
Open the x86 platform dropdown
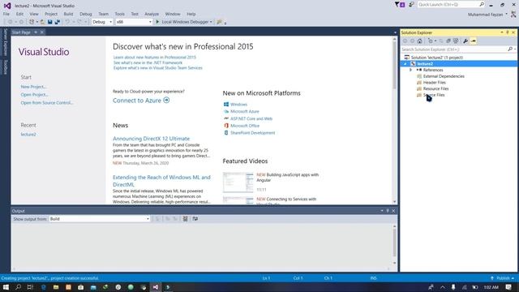click(x=134, y=22)
